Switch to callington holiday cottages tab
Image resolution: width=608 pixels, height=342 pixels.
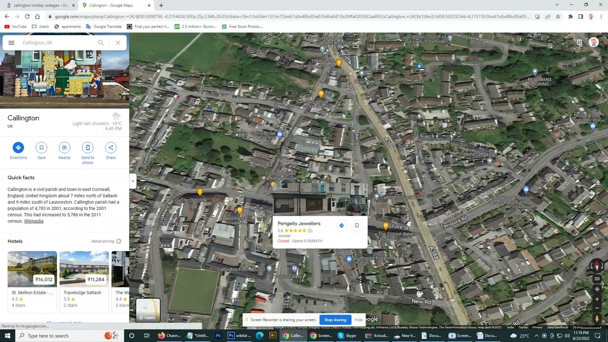coord(41,5)
